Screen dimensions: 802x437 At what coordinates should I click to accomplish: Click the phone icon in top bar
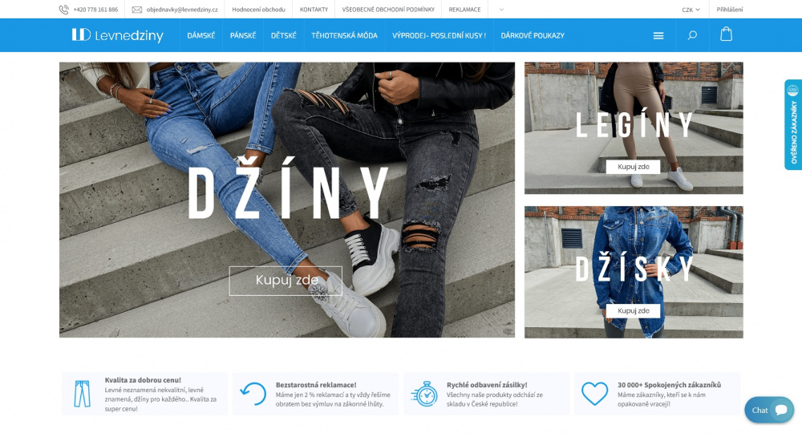[64, 9]
